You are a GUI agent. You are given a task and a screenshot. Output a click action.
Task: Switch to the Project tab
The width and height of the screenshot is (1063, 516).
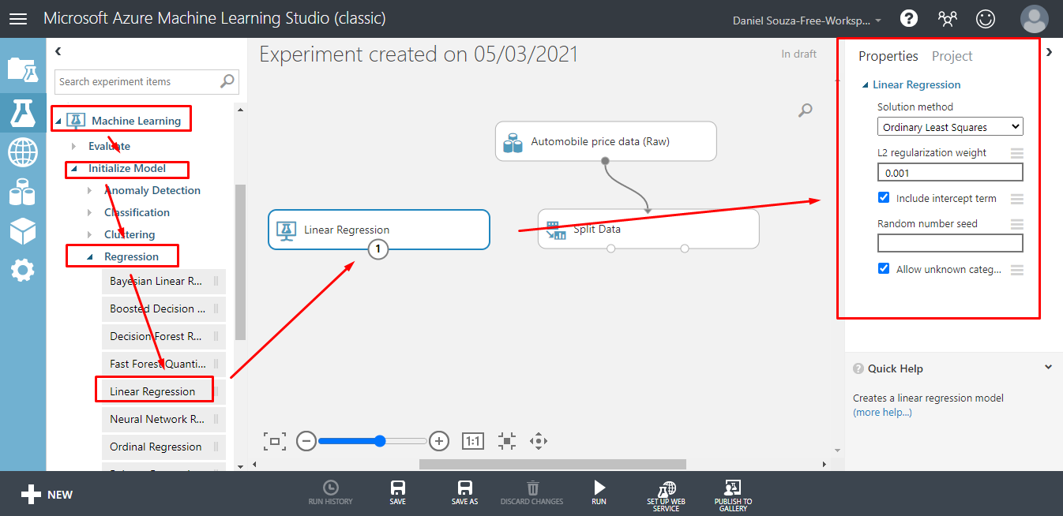click(x=952, y=56)
